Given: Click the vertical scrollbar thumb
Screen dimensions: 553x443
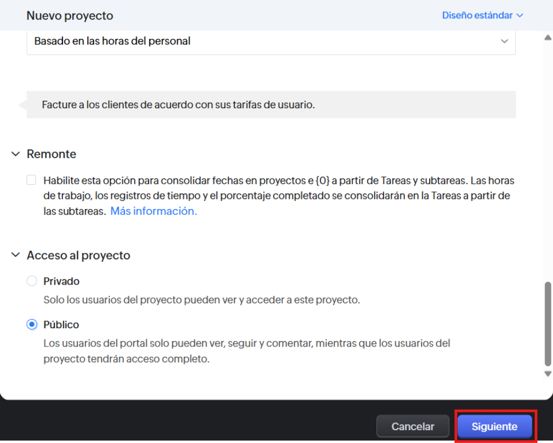Looking at the screenshot, I should tap(548, 323).
